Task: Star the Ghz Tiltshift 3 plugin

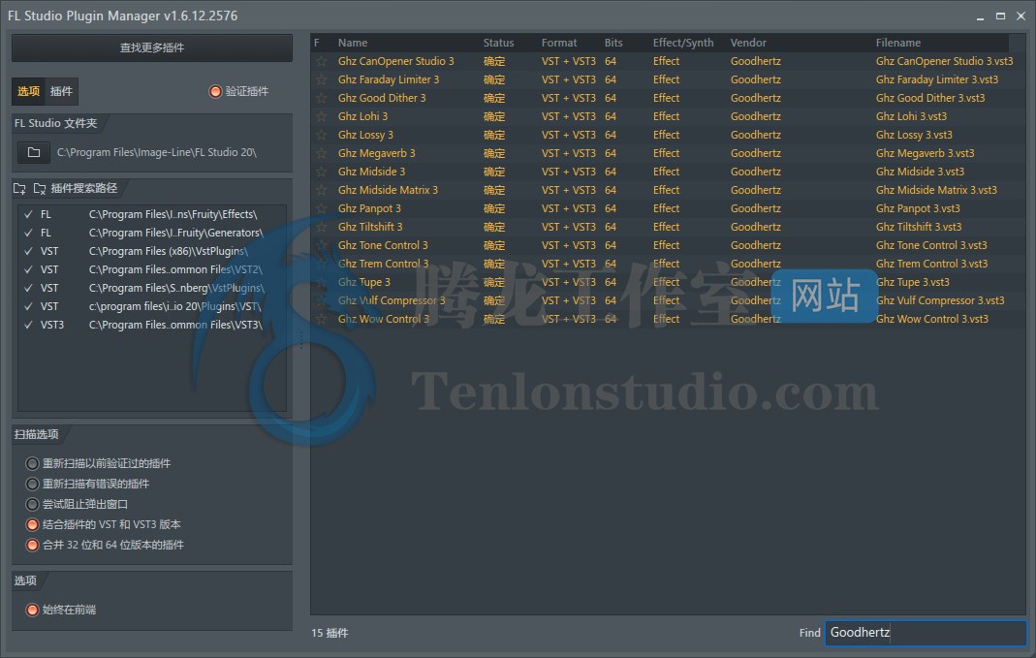Action: (x=321, y=228)
